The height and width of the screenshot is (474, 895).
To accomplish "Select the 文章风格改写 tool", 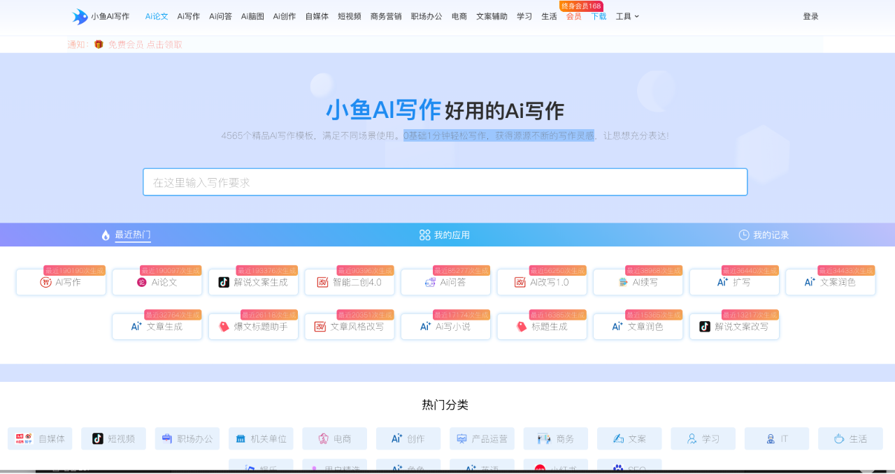I will [x=349, y=326].
